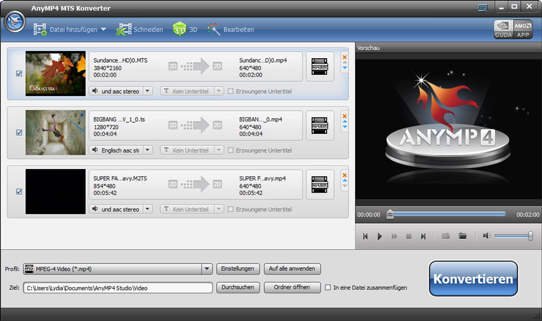
Task: Mute the preview speaker icon
Action: [x=487, y=236]
